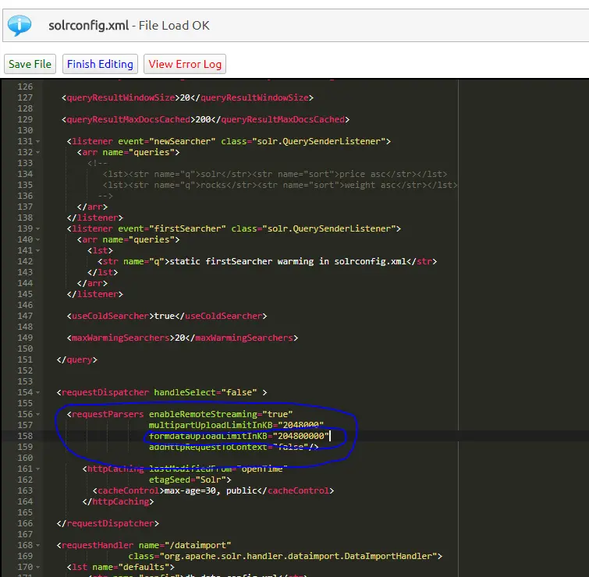
Task: Click the Finish Editing button
Action: point(100,64)
